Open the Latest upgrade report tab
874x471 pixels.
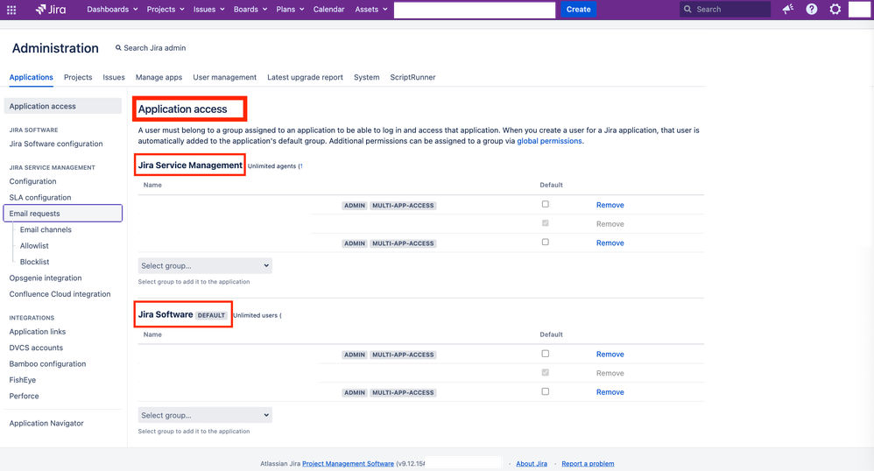pyautogui.click(x=305, y=77)
